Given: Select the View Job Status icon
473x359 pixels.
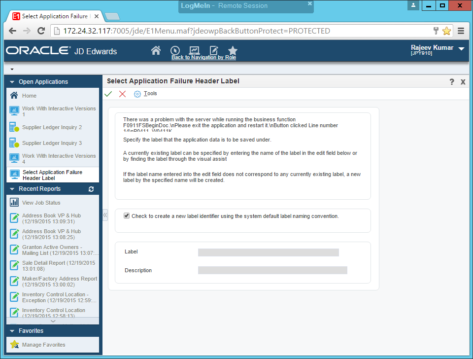Looking at the screenshot, I should (x=13, y=202).
